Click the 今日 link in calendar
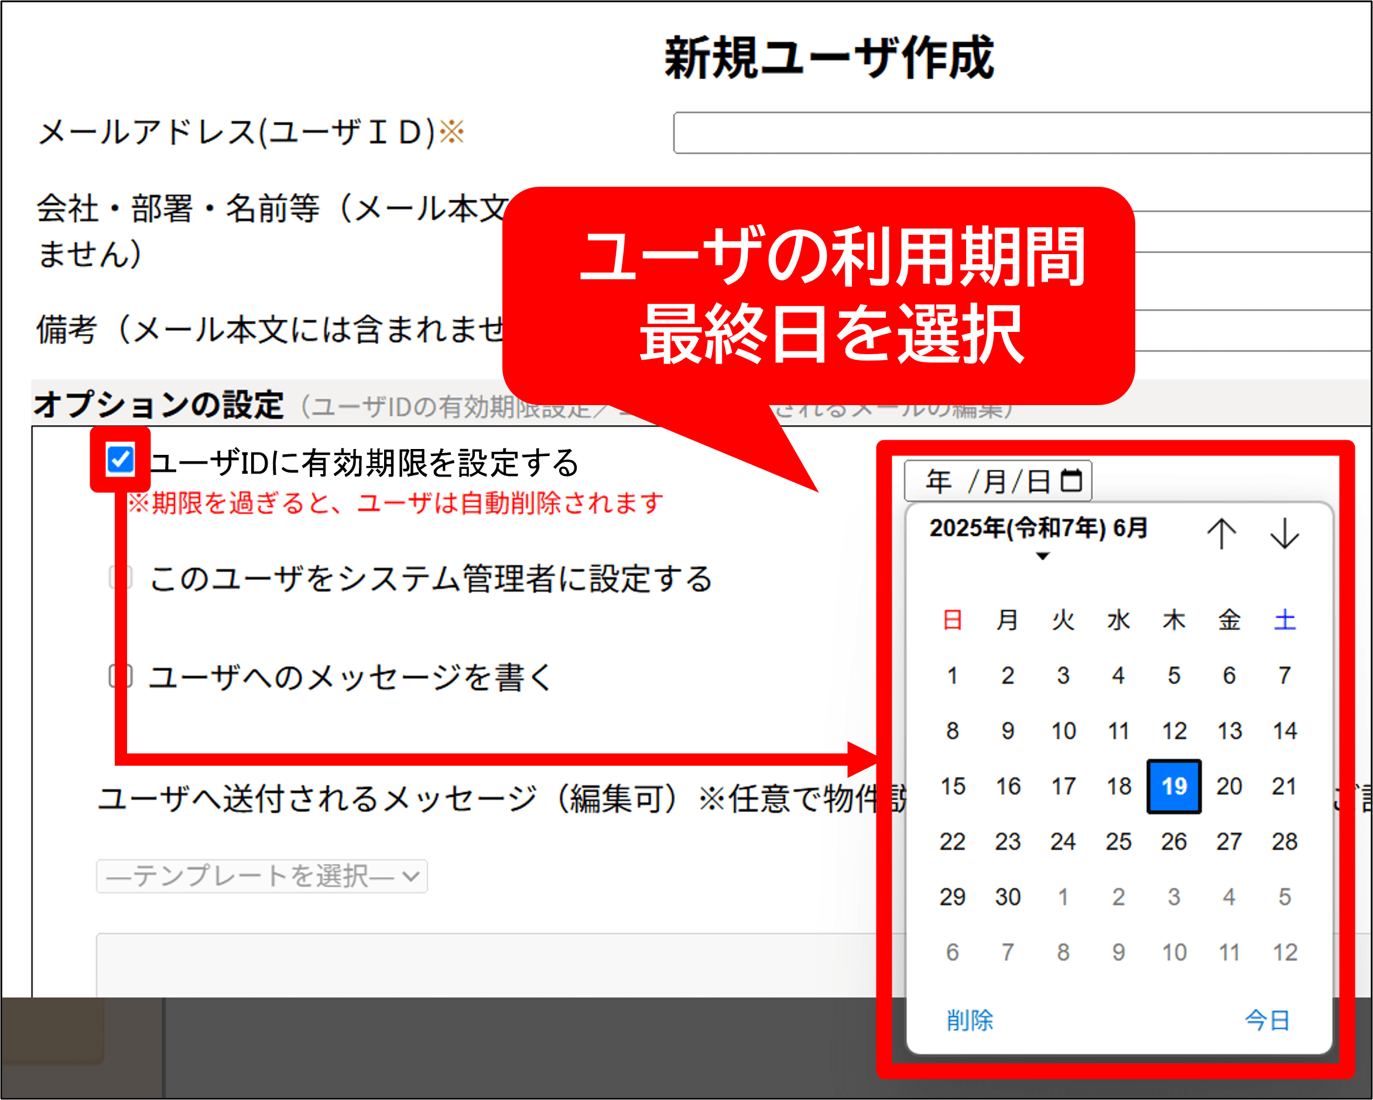 [x=1267, y=1020]
